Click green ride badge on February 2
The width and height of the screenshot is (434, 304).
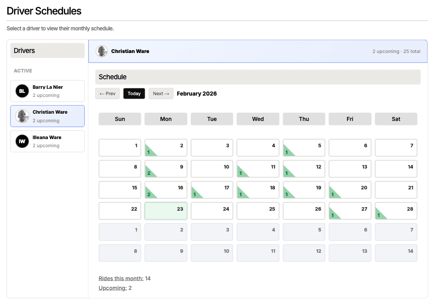point(149,152)
